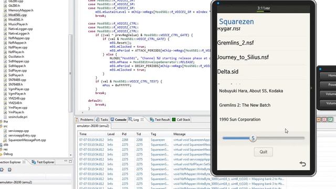
Task: Open SidPlayer.cpp file
Action: [x=17, y=70]
